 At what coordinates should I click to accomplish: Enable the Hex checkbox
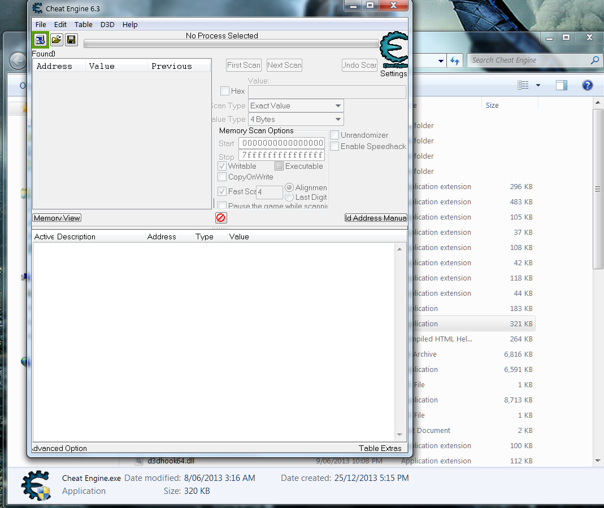coord(225,91)
